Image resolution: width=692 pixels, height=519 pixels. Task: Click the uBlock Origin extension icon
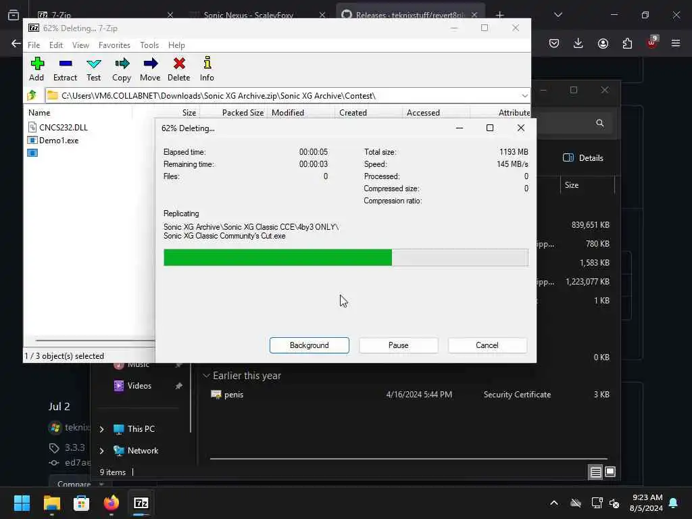click(652, 43)
